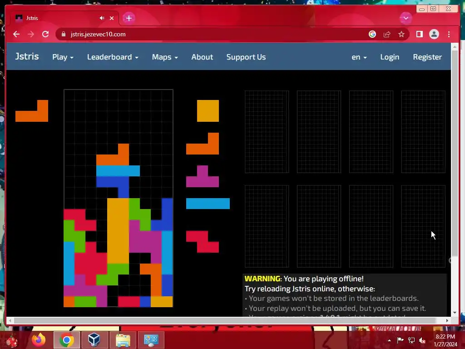
Task: Click the page vertical scrollbar up arrow
Action: [455, 47]
